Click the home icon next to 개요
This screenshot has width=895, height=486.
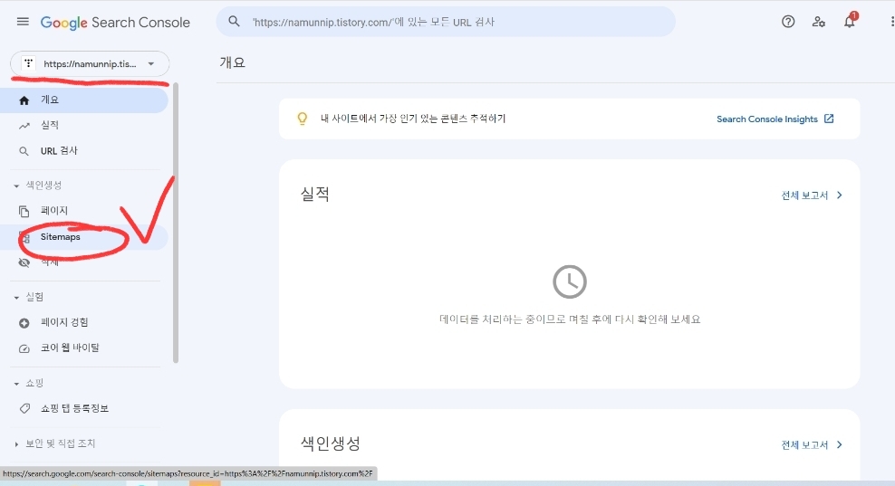click(x=24, y=100)
